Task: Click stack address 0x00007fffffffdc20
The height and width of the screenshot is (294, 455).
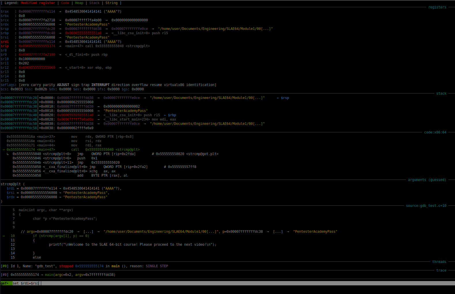Action: point(19,98)
